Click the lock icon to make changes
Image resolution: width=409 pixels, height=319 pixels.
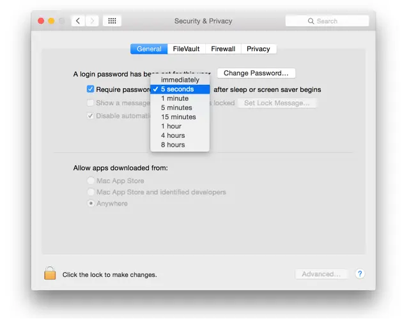[x=50, y=273]
